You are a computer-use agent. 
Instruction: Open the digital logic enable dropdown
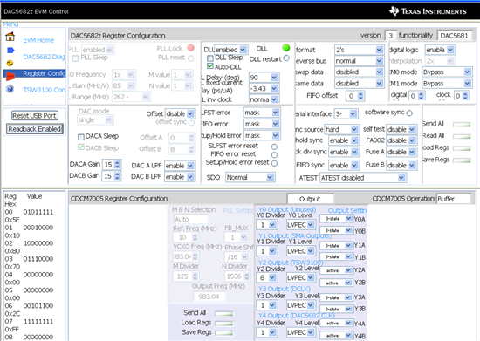click(440, 50)
